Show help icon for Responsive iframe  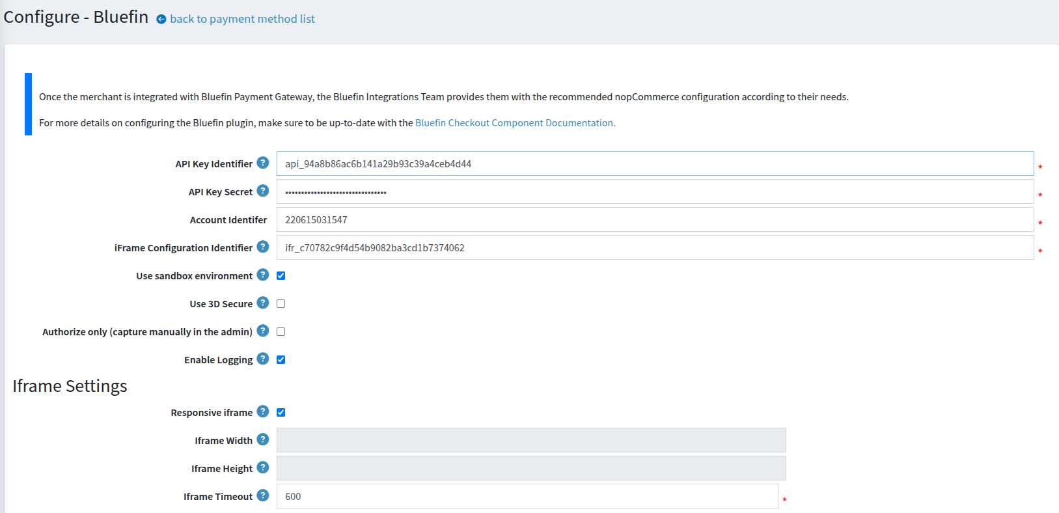click(x=263, y=411)
